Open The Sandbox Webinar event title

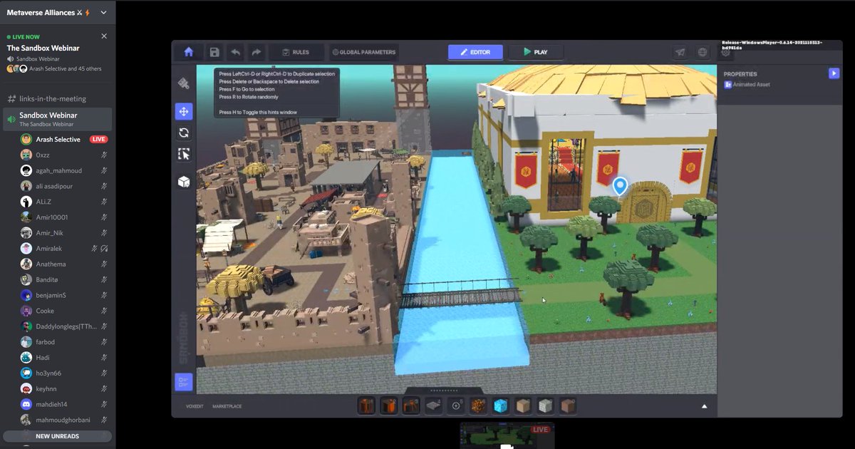pyautogui.click(x=43, y=48)
